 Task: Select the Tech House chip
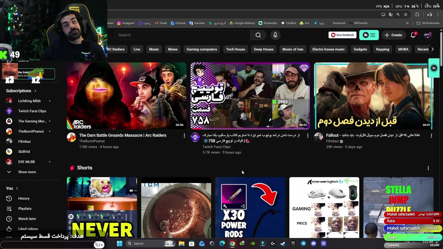click(235, 49)
